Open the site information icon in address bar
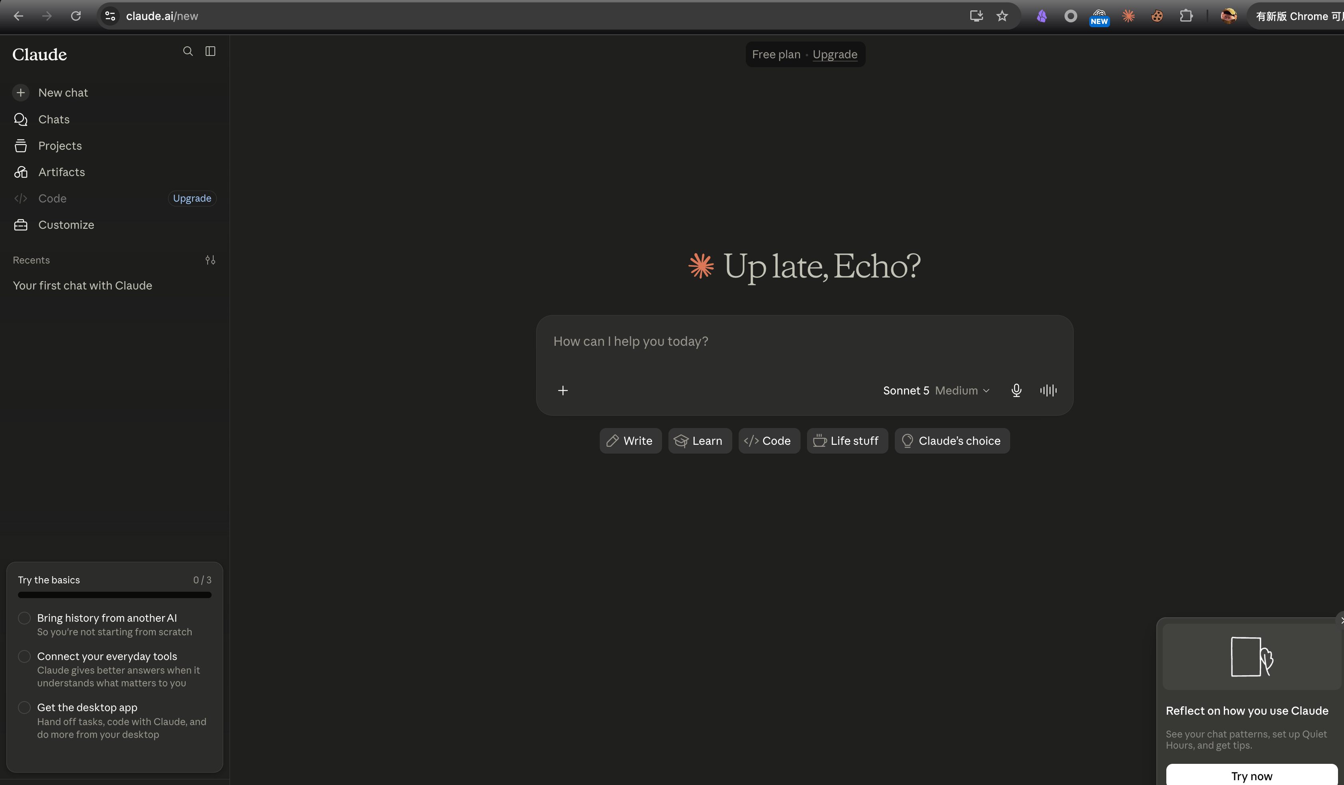The image size is (1344, 785). (x=110, y=16)
